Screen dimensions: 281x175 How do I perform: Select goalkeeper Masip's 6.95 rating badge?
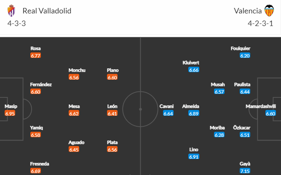coord(10,113)
